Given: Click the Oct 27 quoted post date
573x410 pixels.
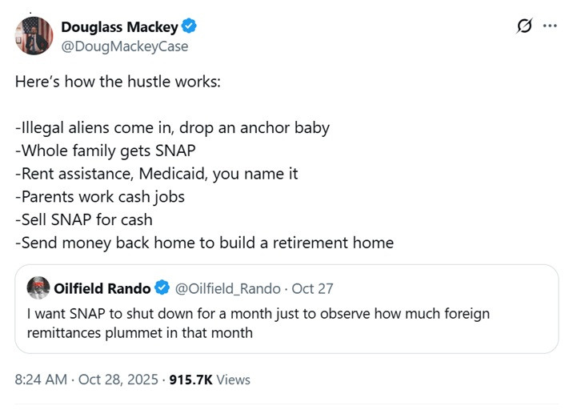Looking at the screenshot, I should (x=315, y=288).
